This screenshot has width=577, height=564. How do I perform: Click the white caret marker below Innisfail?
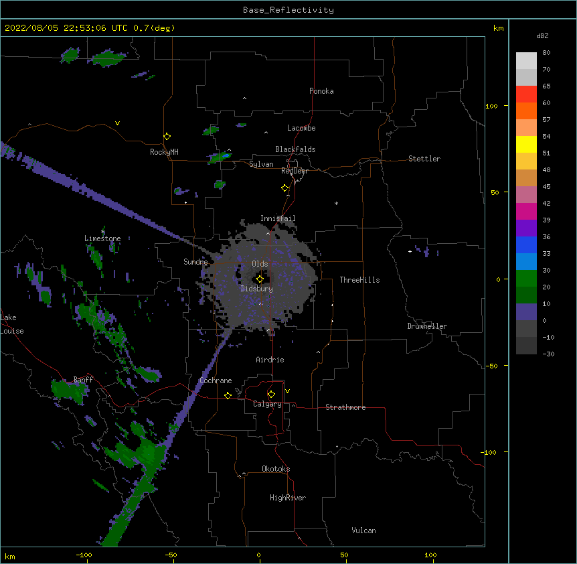[x=268, y=233]
